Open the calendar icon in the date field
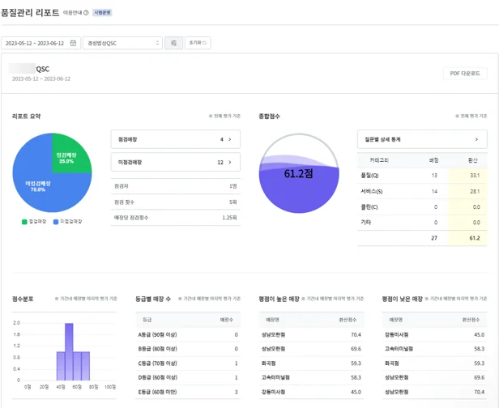Image resolution: width=499 pixels, height=408 pixels. point(73,43)
